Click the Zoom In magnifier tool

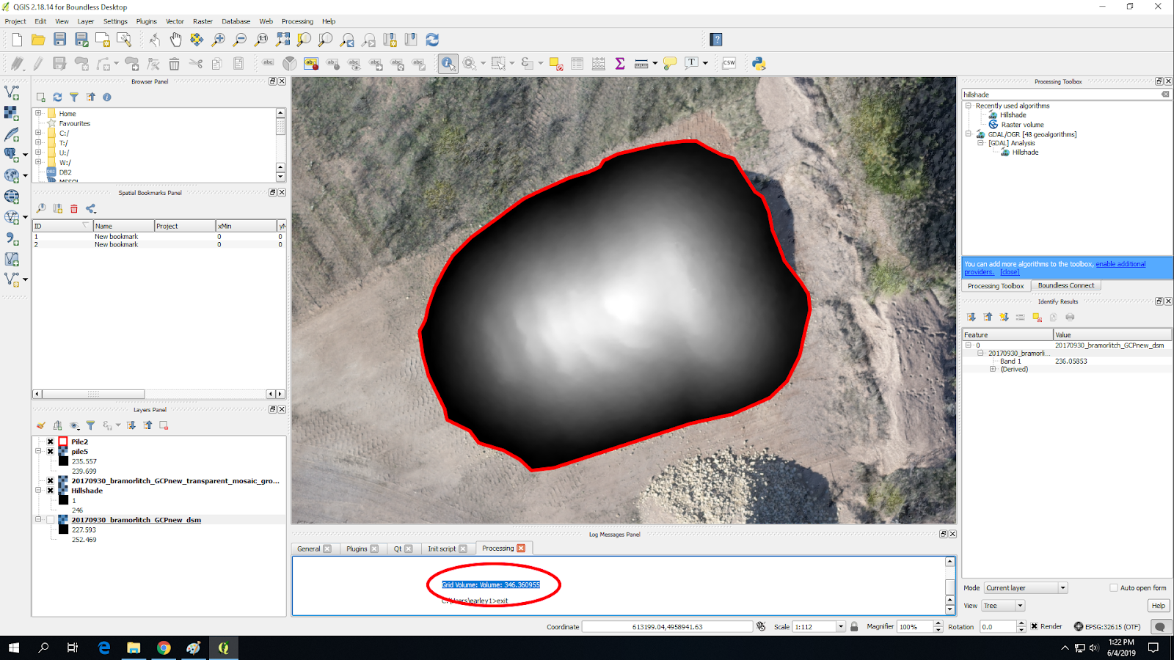(x=219, y=39)
